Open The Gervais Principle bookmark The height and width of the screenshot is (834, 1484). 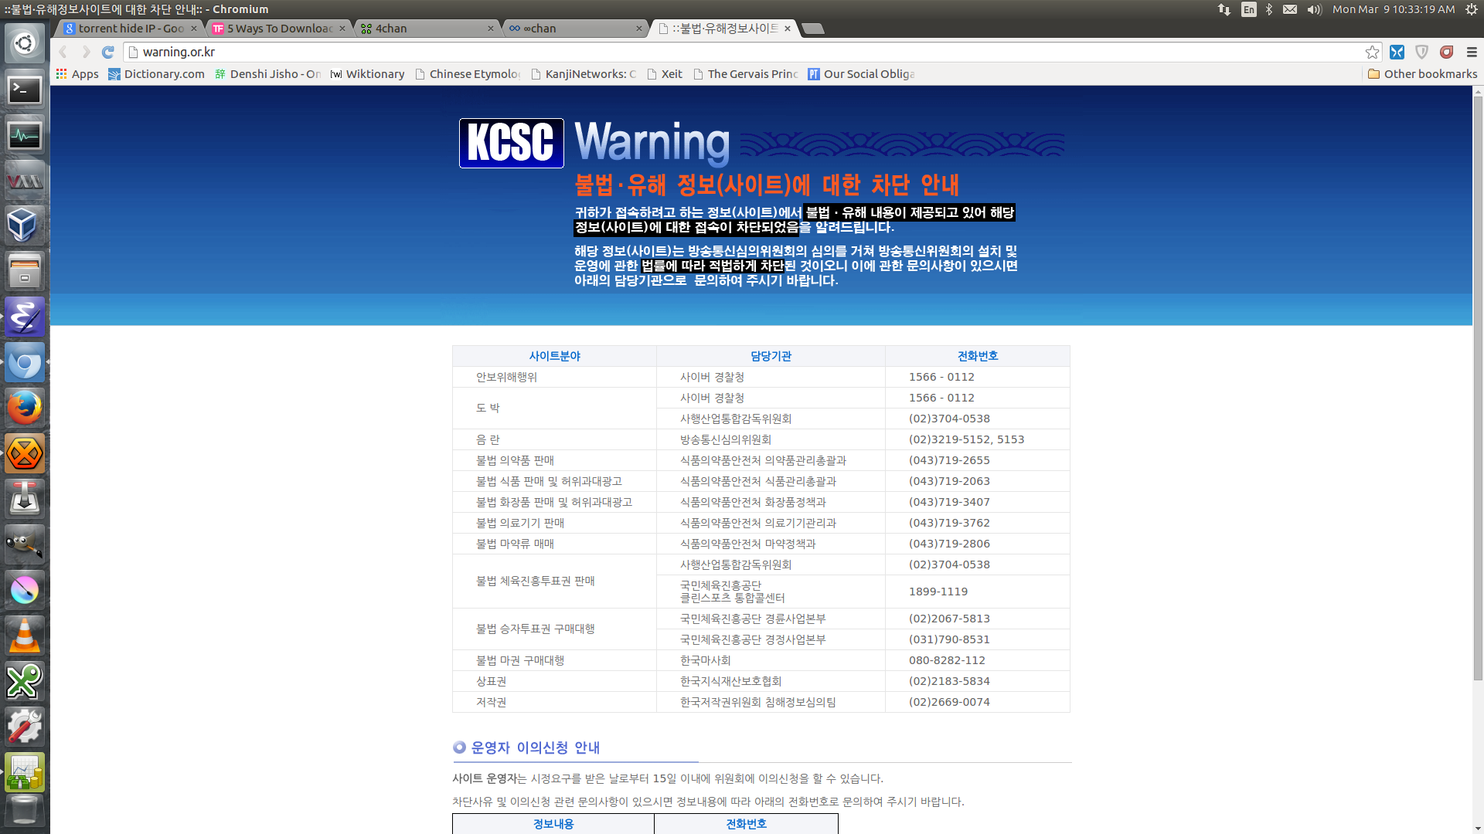click(x=746, y=74)
